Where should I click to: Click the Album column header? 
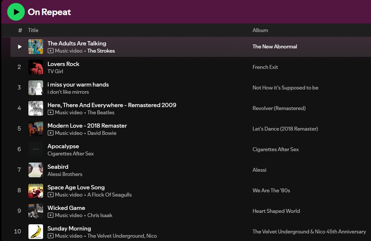tap(260, 30)
